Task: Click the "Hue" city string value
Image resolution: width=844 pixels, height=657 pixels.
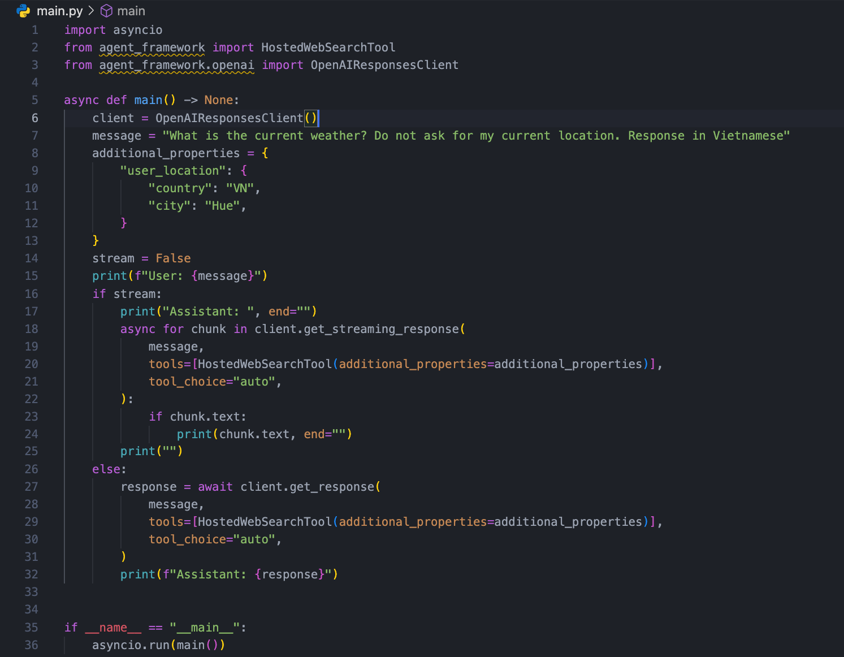Action: (222, 206)
